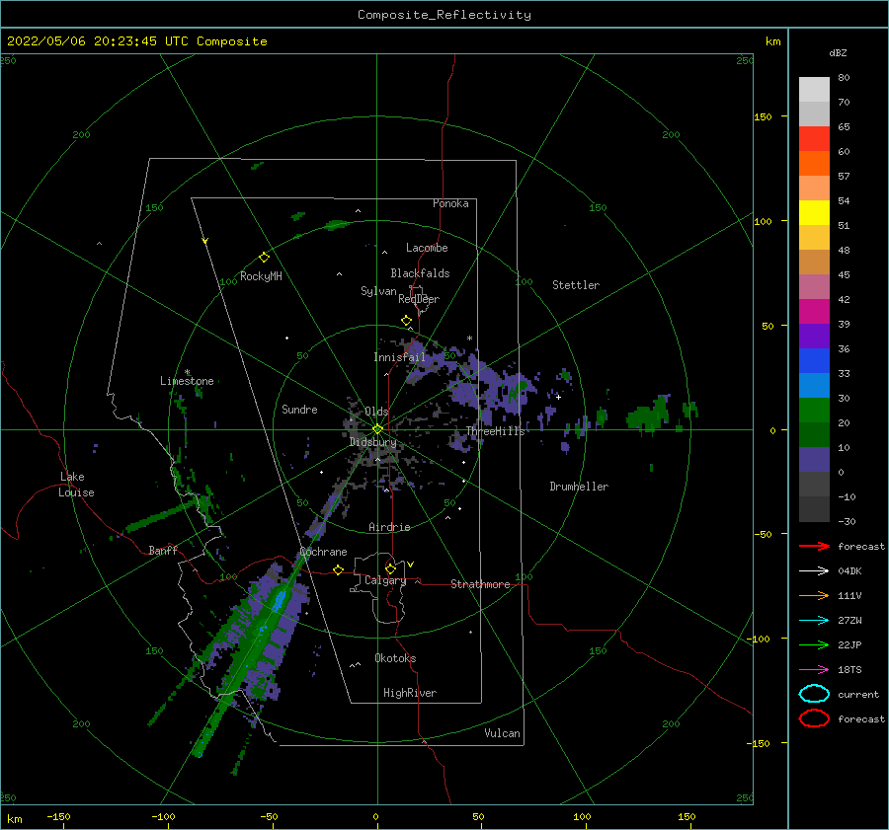
Task: Click the cyan current ellipse legend icon
Action: tap(814, 694)
